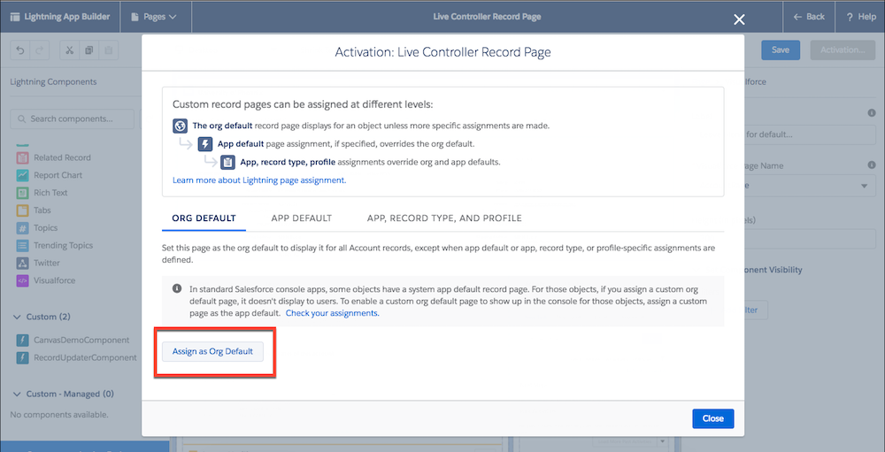Click Assign as Org Default button
The image size is (885, 452).
coord(212,351)
